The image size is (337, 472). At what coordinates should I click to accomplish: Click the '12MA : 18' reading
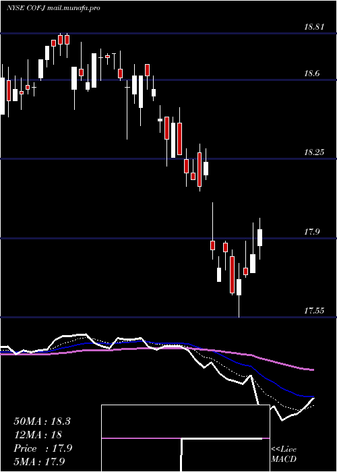(x=38, y=435)
